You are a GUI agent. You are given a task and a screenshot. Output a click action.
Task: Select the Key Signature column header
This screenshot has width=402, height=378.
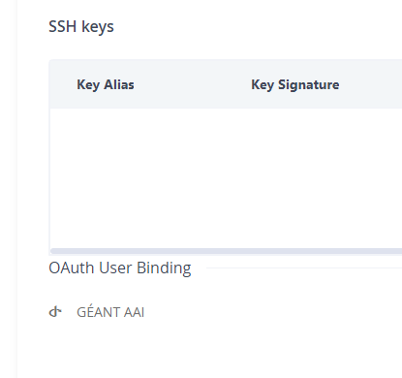(295, 84)
